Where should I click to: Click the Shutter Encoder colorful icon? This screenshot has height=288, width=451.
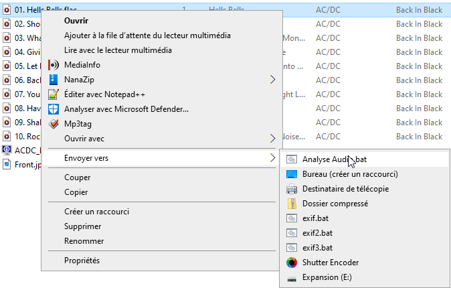(291, 263)
